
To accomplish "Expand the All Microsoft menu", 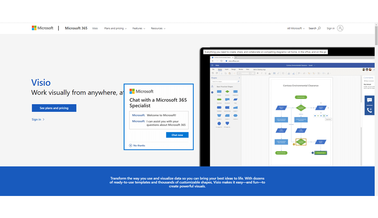I will coord(296,28).
